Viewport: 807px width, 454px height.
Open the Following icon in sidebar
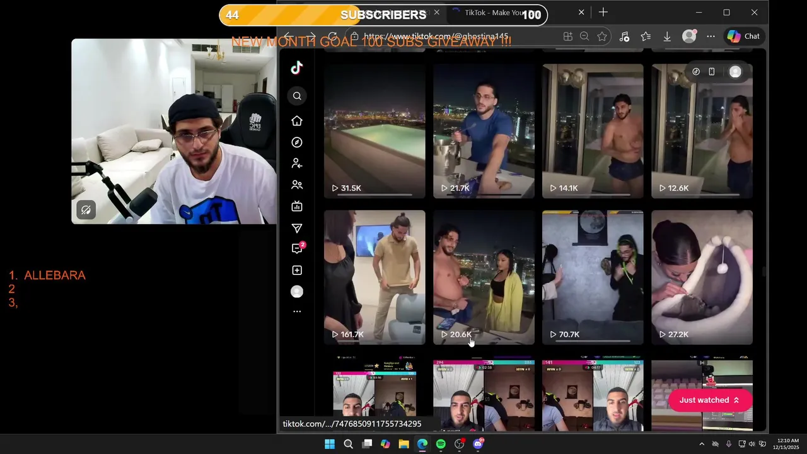[x=297, y=164]
